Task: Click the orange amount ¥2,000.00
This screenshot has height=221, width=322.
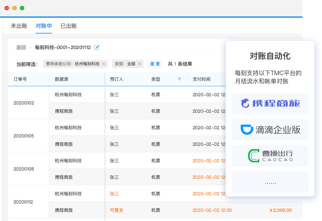Action: [280, 210]
